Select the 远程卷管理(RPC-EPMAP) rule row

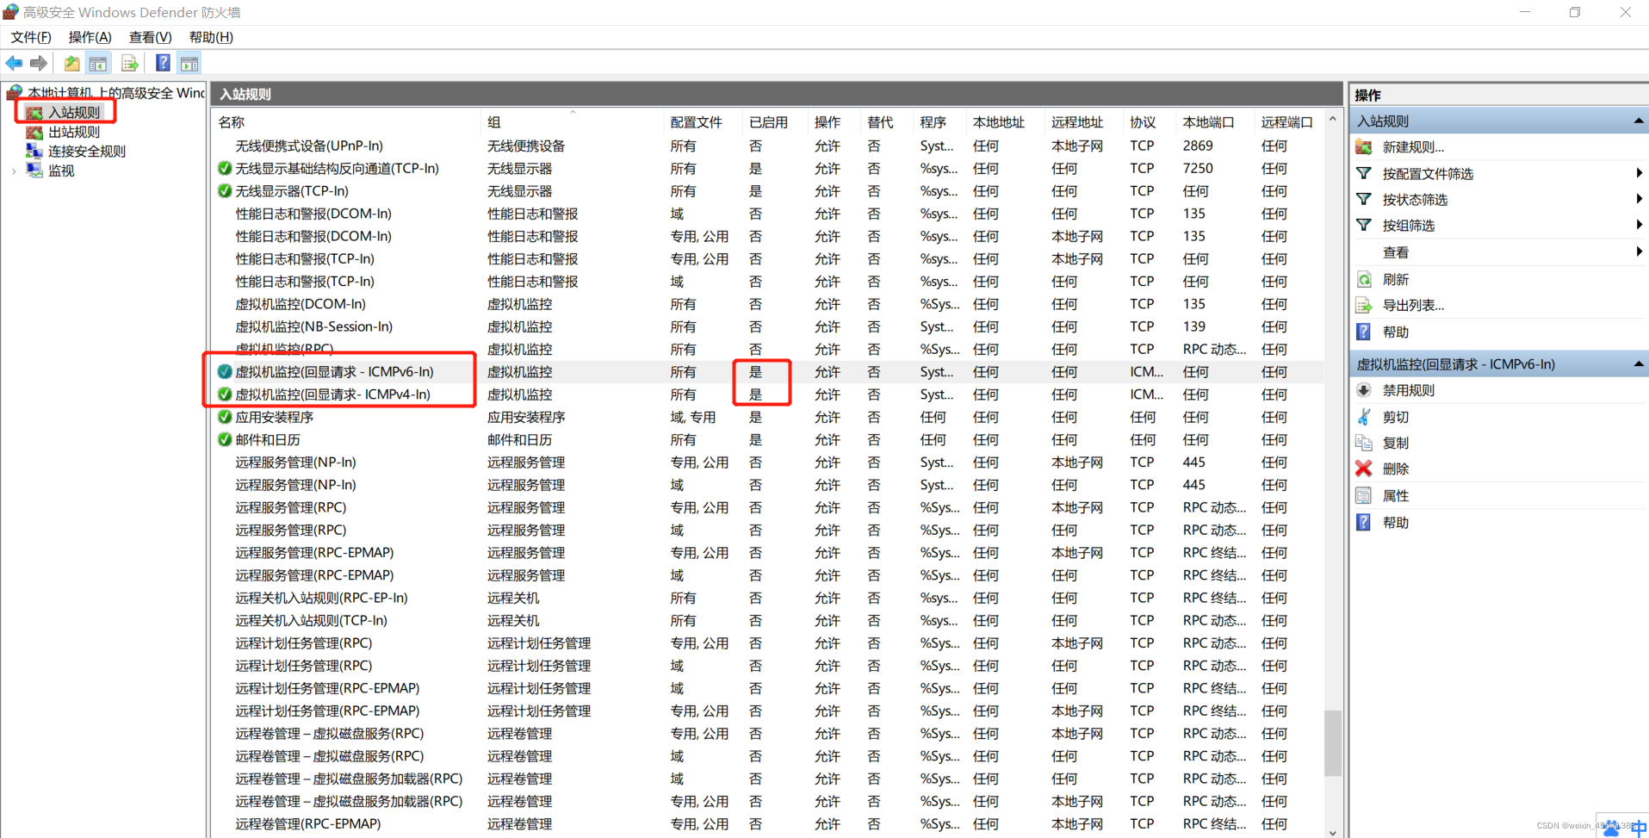(767, 823)
